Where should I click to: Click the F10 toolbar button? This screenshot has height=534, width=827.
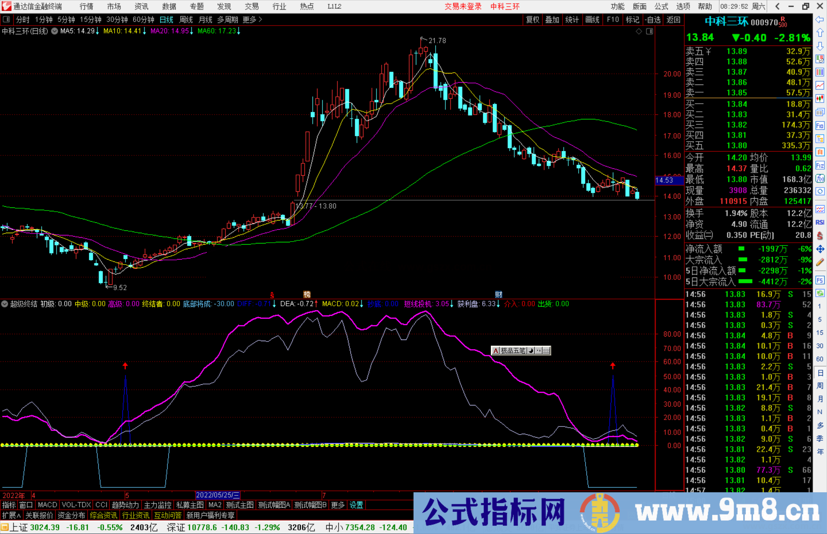613,20
